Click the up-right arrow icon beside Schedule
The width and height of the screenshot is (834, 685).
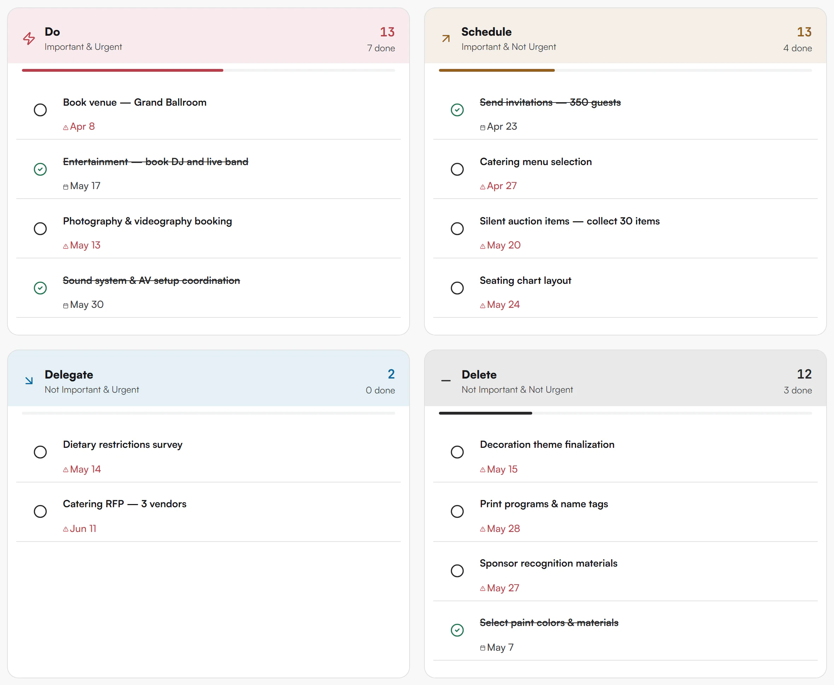(x=446, y=38)
